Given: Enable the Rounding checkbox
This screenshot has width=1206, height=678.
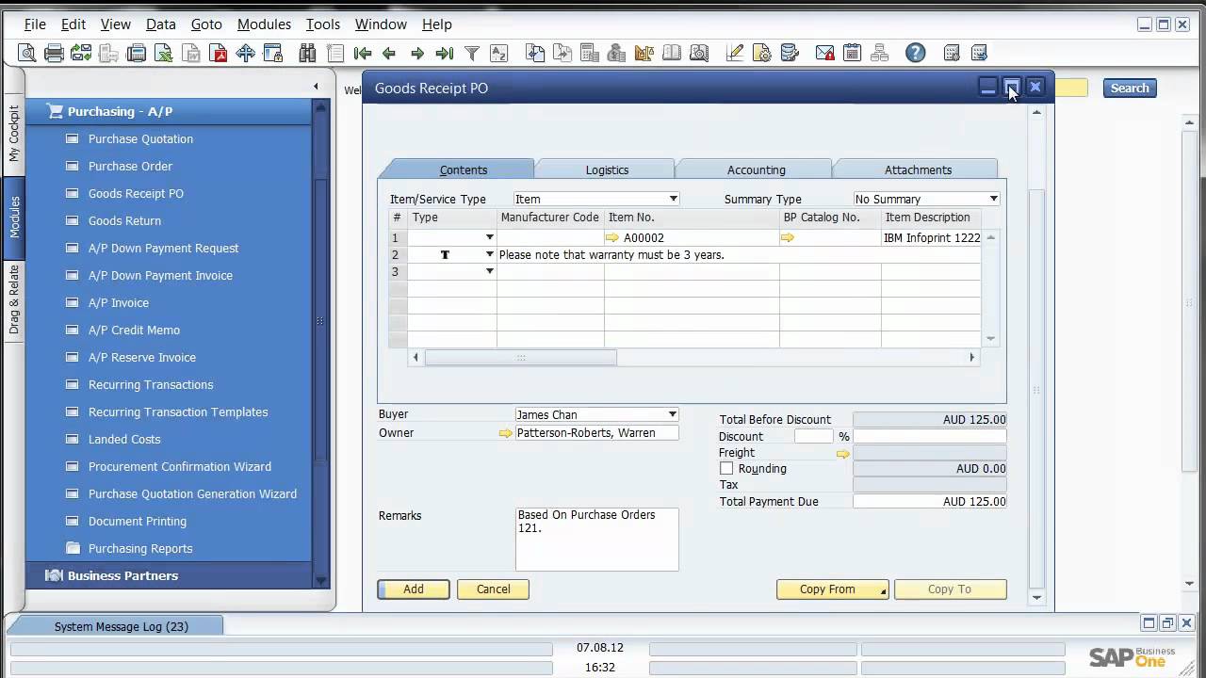Looking at the screenshot, I should [x=726, y=468].
